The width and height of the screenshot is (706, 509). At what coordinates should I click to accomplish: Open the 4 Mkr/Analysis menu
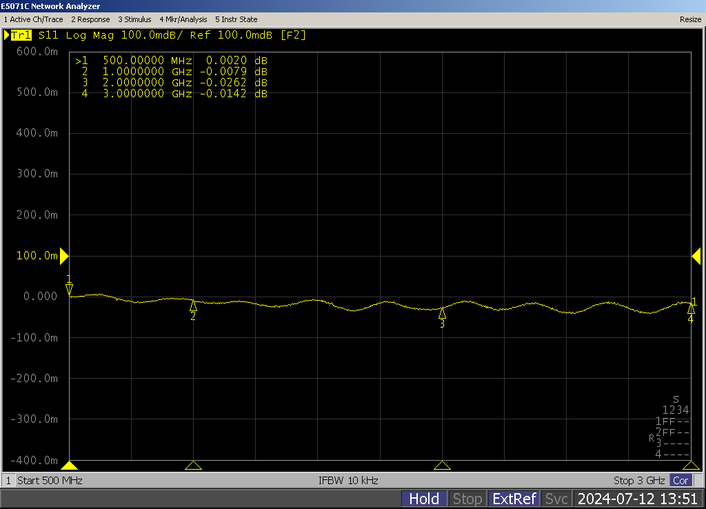tap(183, 19)
